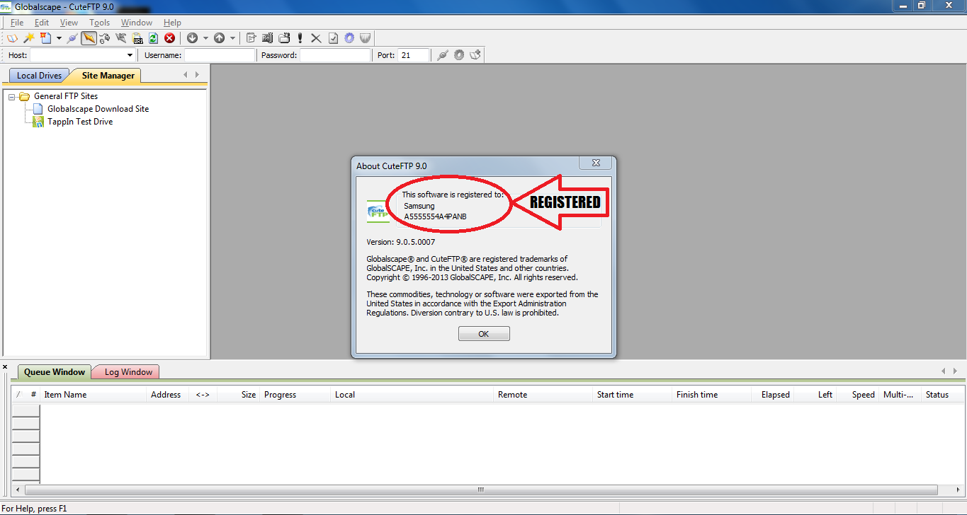Click the Delete X toolbar icon
967x515 pixels.
pos(317,38)
